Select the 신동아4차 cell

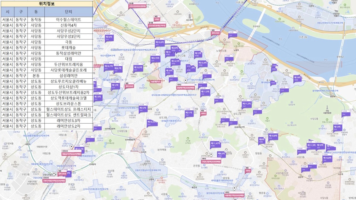(69, 25)
